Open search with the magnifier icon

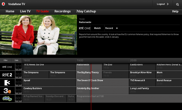click(177, 4)
